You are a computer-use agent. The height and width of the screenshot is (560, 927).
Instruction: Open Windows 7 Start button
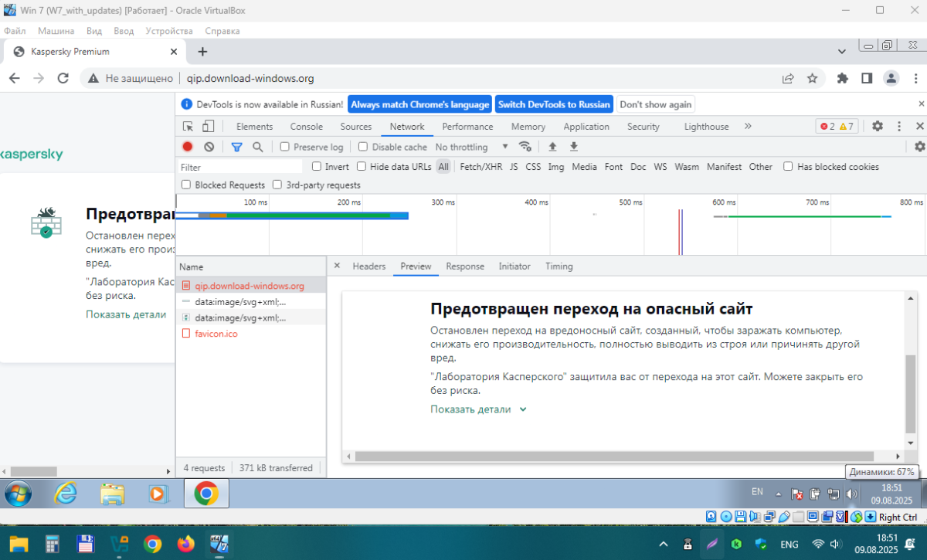point(18,493)
